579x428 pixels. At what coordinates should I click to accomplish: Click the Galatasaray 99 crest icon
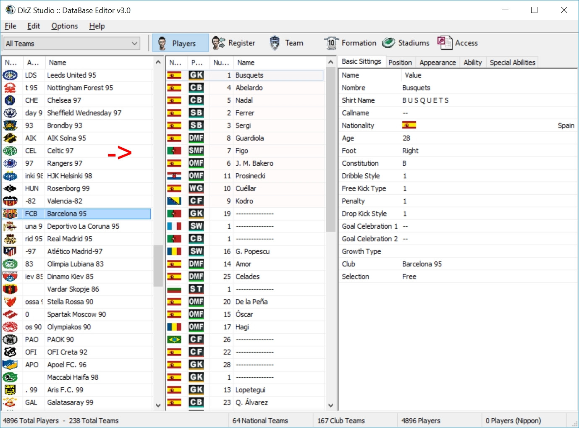[10, 402]
